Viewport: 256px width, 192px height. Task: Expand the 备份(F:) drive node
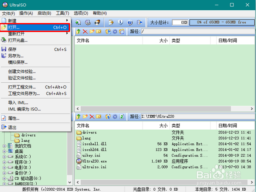coord(4,173)
